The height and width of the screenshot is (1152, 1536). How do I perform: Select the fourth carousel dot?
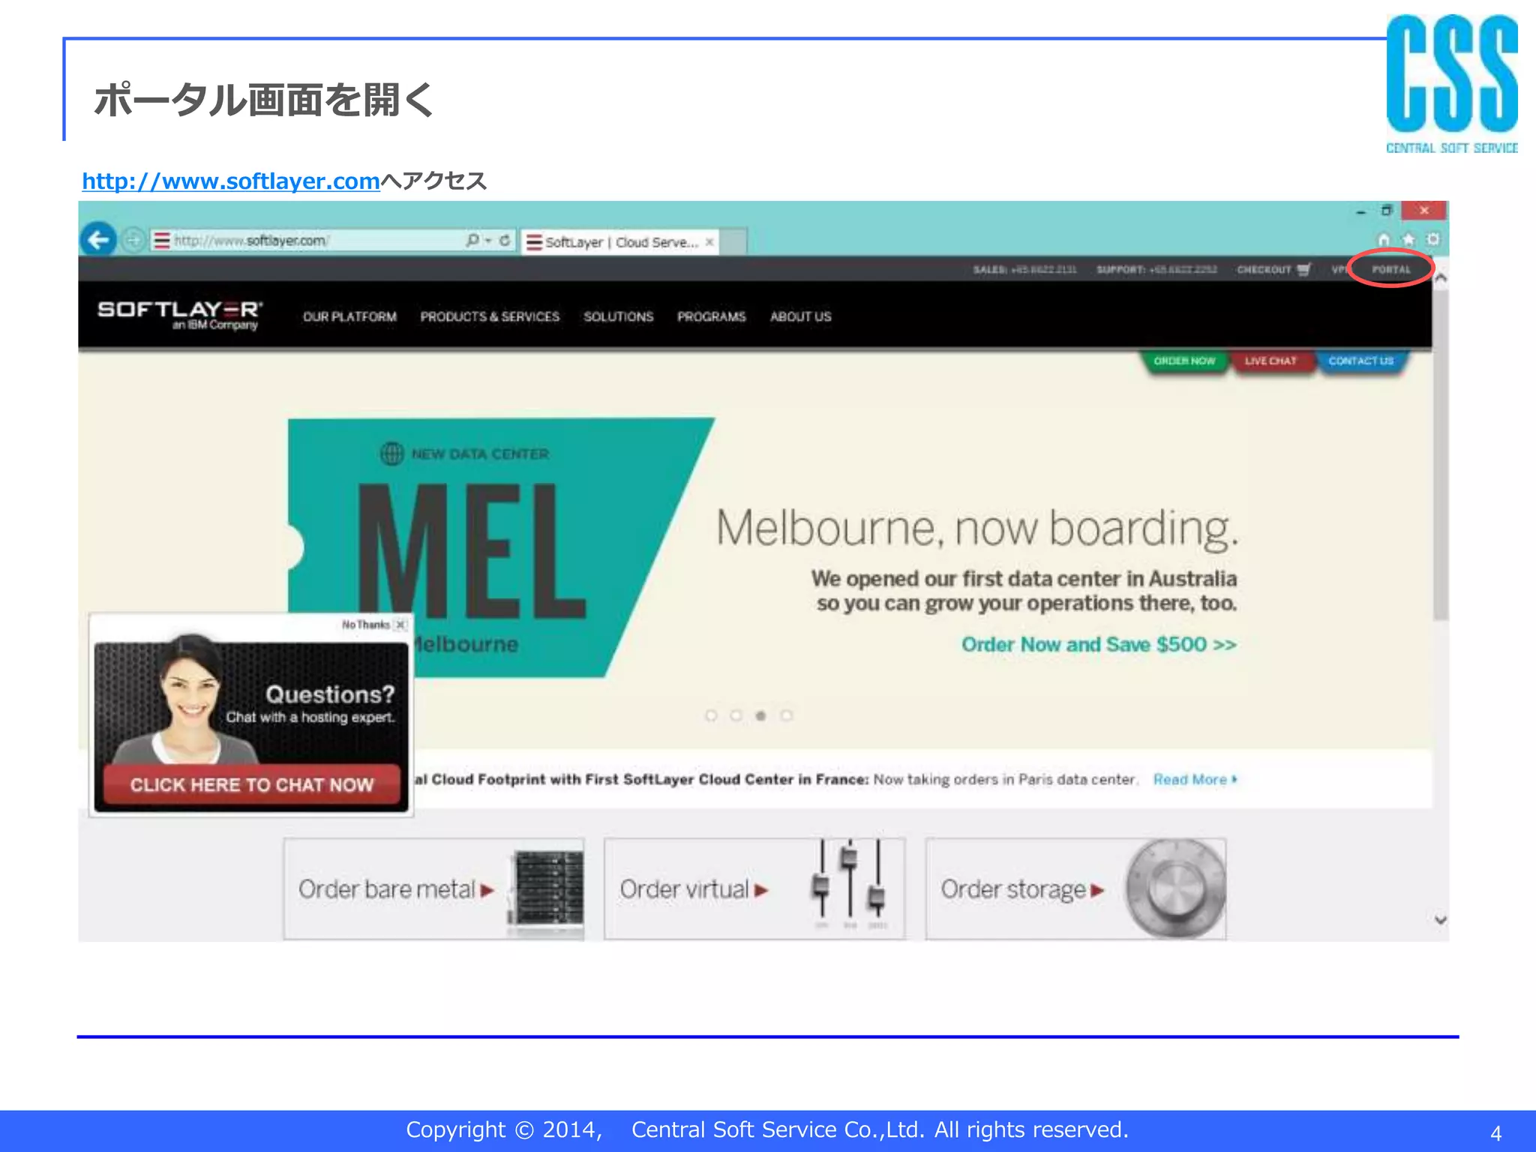pos(786,715)
